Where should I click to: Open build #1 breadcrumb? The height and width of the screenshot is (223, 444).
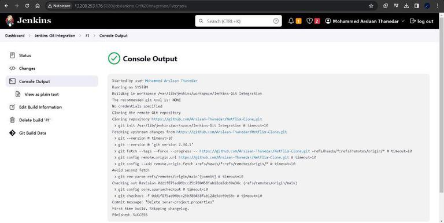tap(87, 36)
